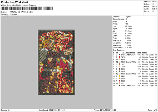Image resolution: width=158 pixels, height=112 pixels.
Task: Select the Min Stitch value 0.2 mm
Action: point(128,43)
